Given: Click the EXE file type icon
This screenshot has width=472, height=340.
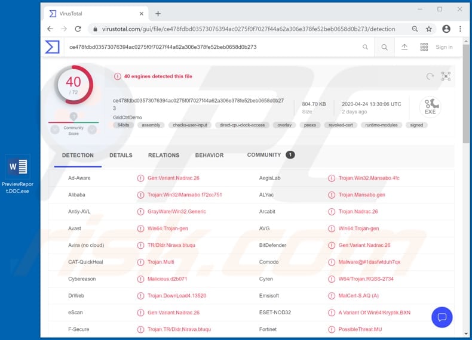Looking at the screenshot, I should (430, 107).
